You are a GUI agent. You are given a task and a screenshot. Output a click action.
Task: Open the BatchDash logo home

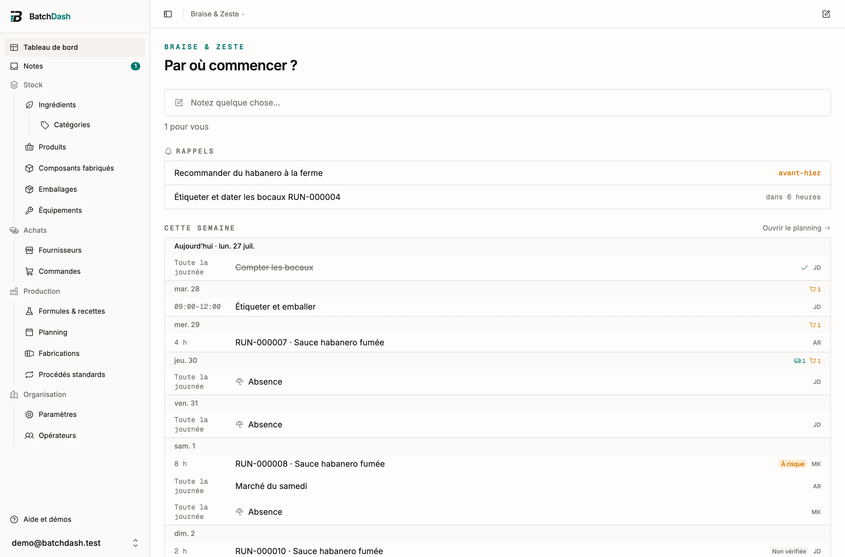pyautogui.click(x=40, y=16)
